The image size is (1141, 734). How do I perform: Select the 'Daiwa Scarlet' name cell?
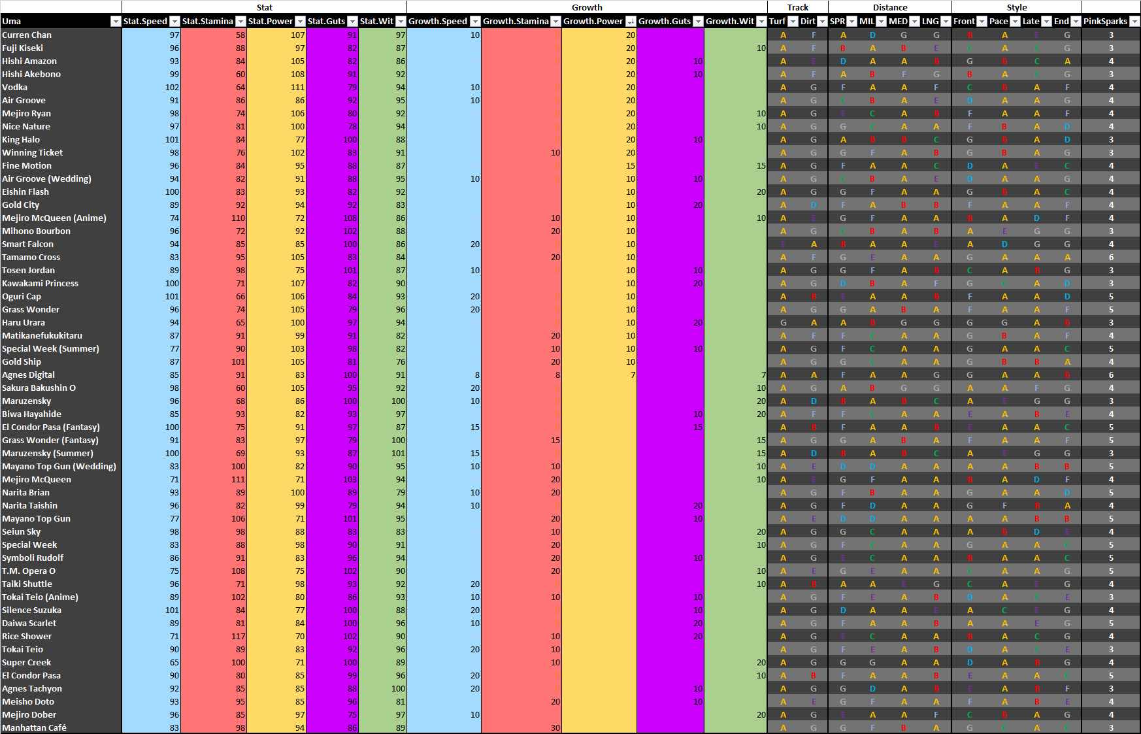61,623
